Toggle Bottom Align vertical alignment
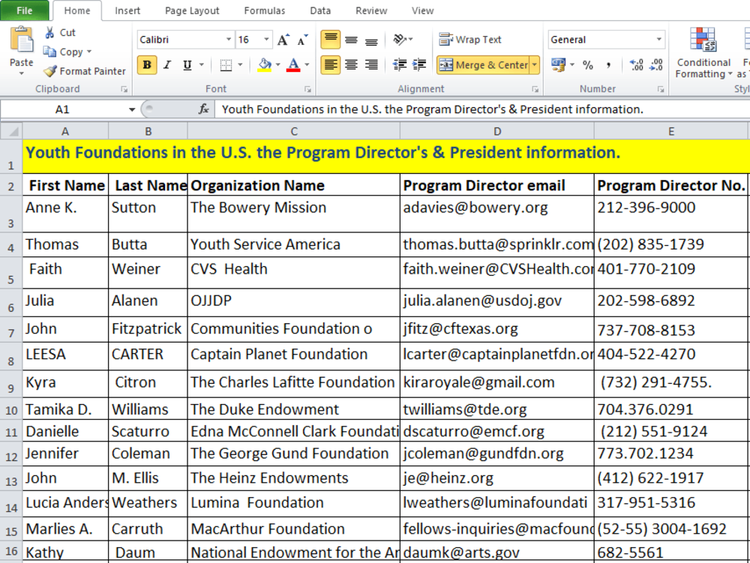This screenshot has height=563, width=750. click(371, 40)
